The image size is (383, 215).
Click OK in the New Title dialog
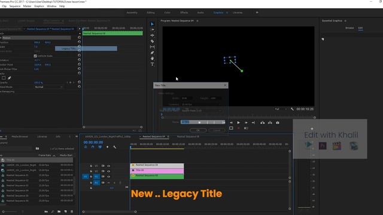198,130
